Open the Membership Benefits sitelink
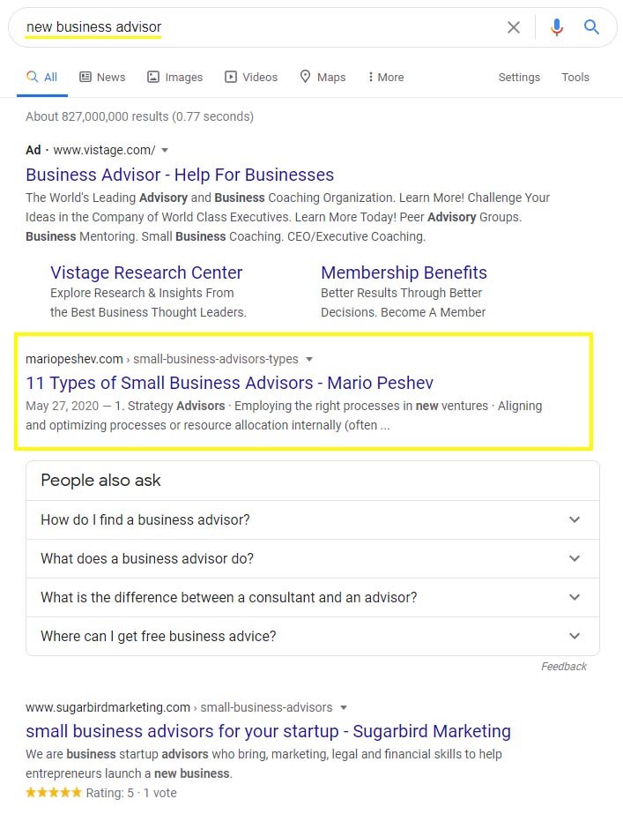 [x=404, y=273]
